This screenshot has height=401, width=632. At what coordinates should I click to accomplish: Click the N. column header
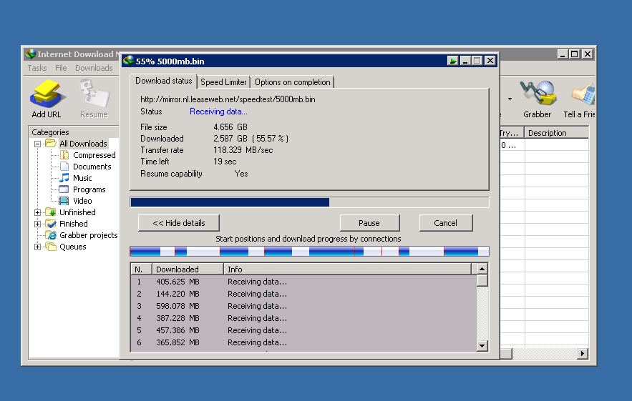click(141, 269)
